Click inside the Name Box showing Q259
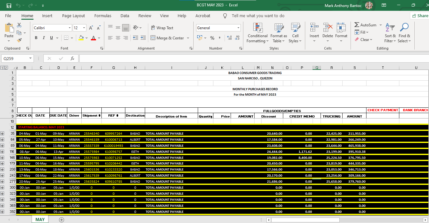The height and width of the screenshot is (223, 429). 15,58
